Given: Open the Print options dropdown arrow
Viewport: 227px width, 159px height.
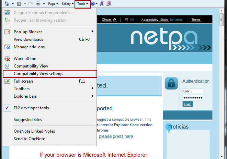Looking at the screenshot, I should (44, 4).
